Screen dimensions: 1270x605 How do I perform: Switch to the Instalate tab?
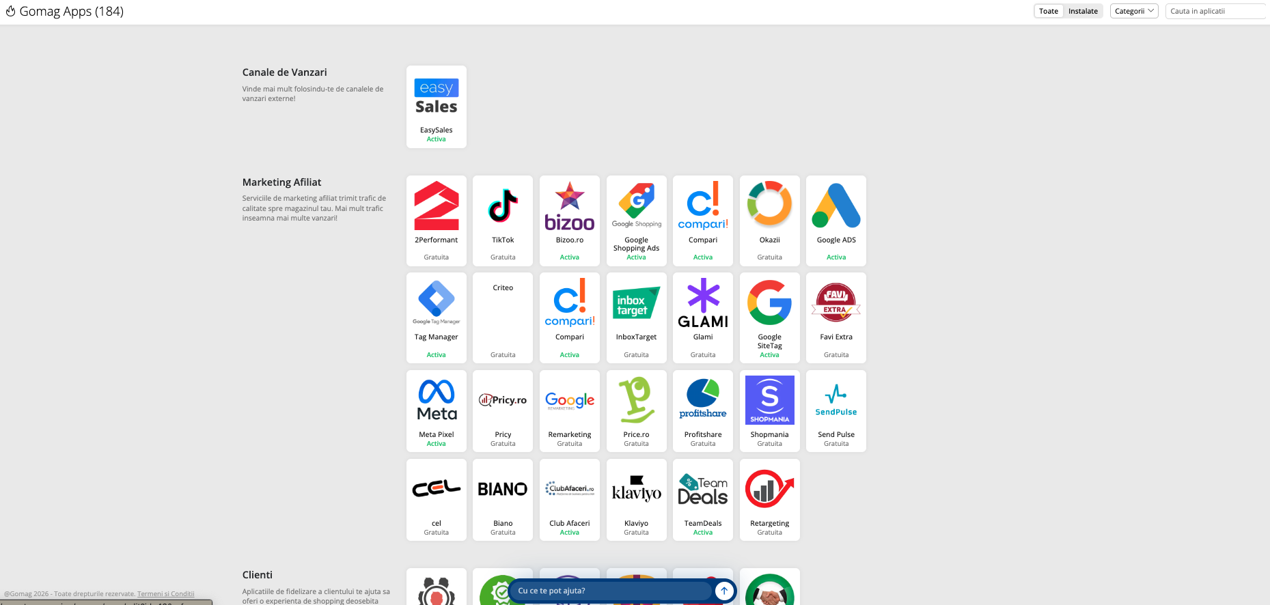tap(1083, 11)
